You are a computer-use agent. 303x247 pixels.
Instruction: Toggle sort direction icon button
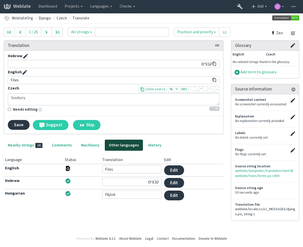coord(225,32)
